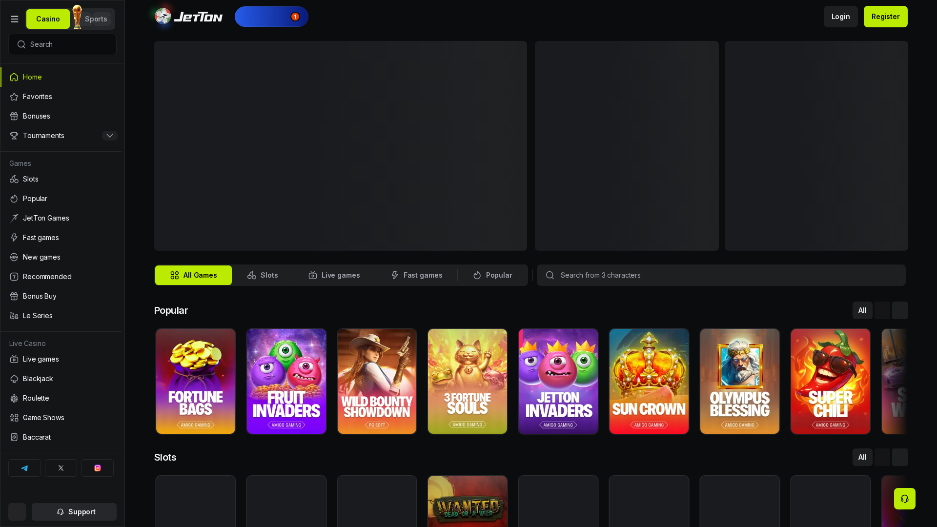Open the Sun Crown game
The image size is (937, 527).
[649, 381]
